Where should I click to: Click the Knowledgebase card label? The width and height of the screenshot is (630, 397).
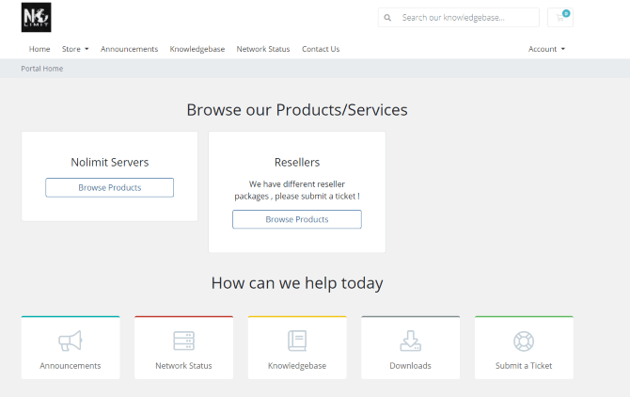click(297, 366)
